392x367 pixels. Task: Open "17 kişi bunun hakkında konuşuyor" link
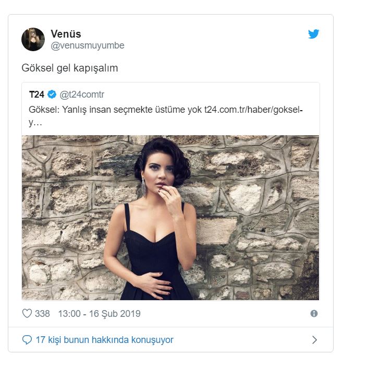(104, 340)
